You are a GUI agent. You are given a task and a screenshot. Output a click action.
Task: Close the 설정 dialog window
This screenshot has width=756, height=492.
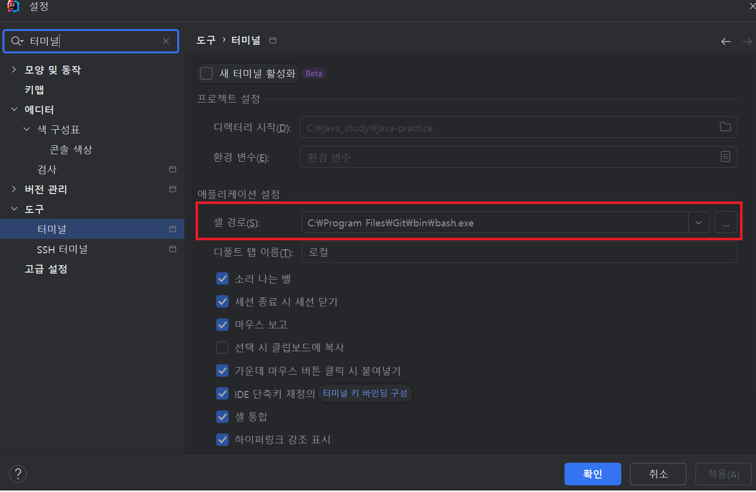click(752, 6)
